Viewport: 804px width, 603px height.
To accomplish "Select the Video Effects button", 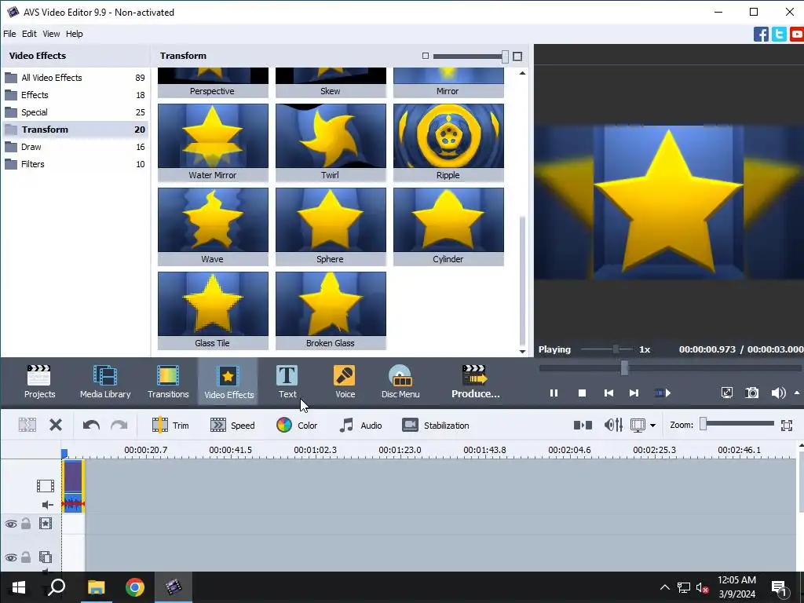I will (228, 382).
